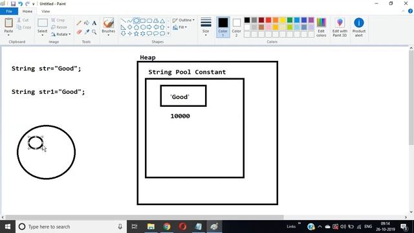Open Google Chrome from taskbar
The image size is (414, 233).
point(167,227)
